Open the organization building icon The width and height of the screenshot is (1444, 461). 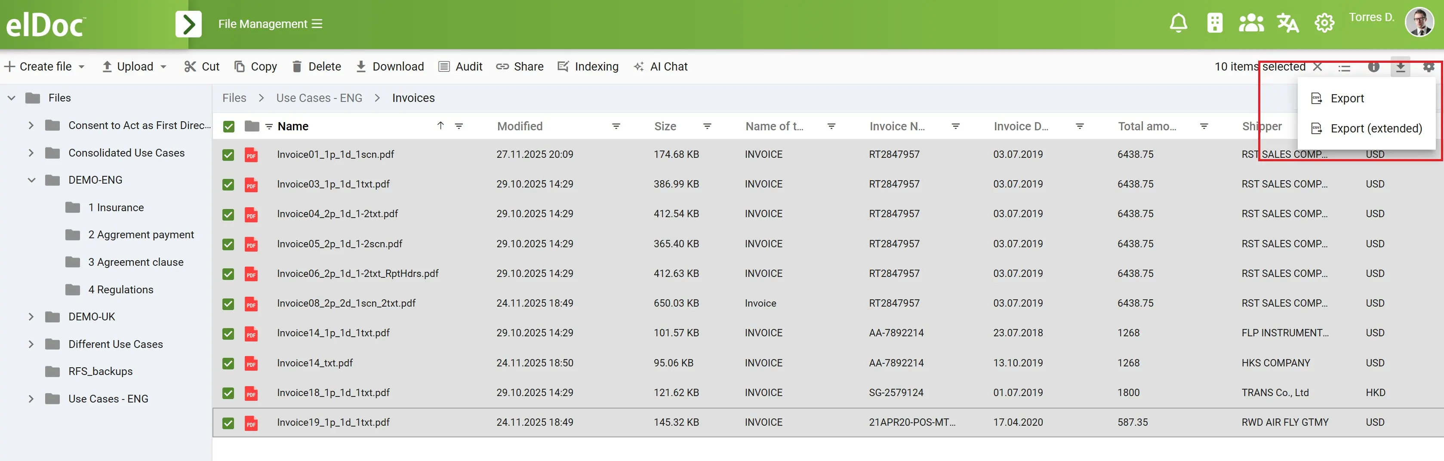(x=1214, y=23)
